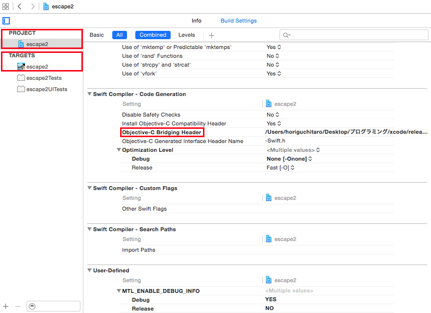Screen dimensions: 431x313
Task: Go back with the left arrow
Action: click(20, 6)
